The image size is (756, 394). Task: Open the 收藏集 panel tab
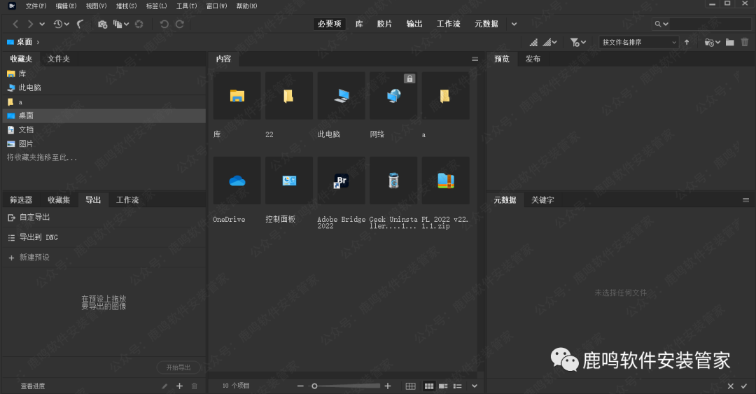click(x=58, y=199)
